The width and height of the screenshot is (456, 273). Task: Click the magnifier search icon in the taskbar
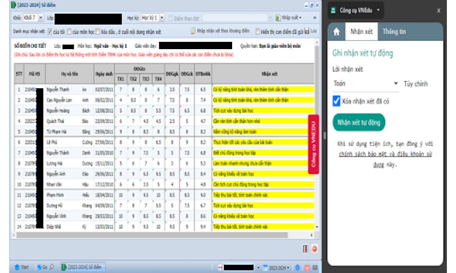coord(52,267)
